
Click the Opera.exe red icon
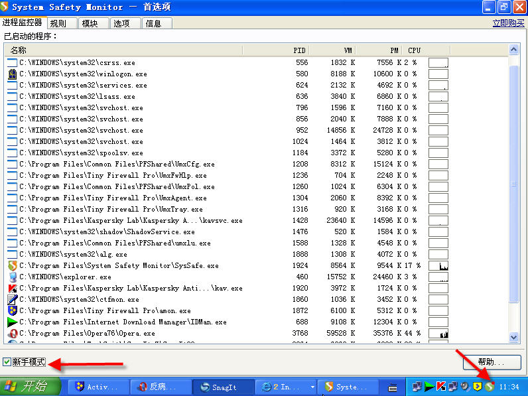point(13,334)
